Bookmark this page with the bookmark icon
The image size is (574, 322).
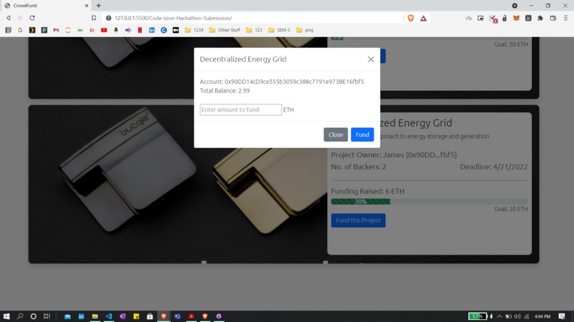(x=94, y=18)
